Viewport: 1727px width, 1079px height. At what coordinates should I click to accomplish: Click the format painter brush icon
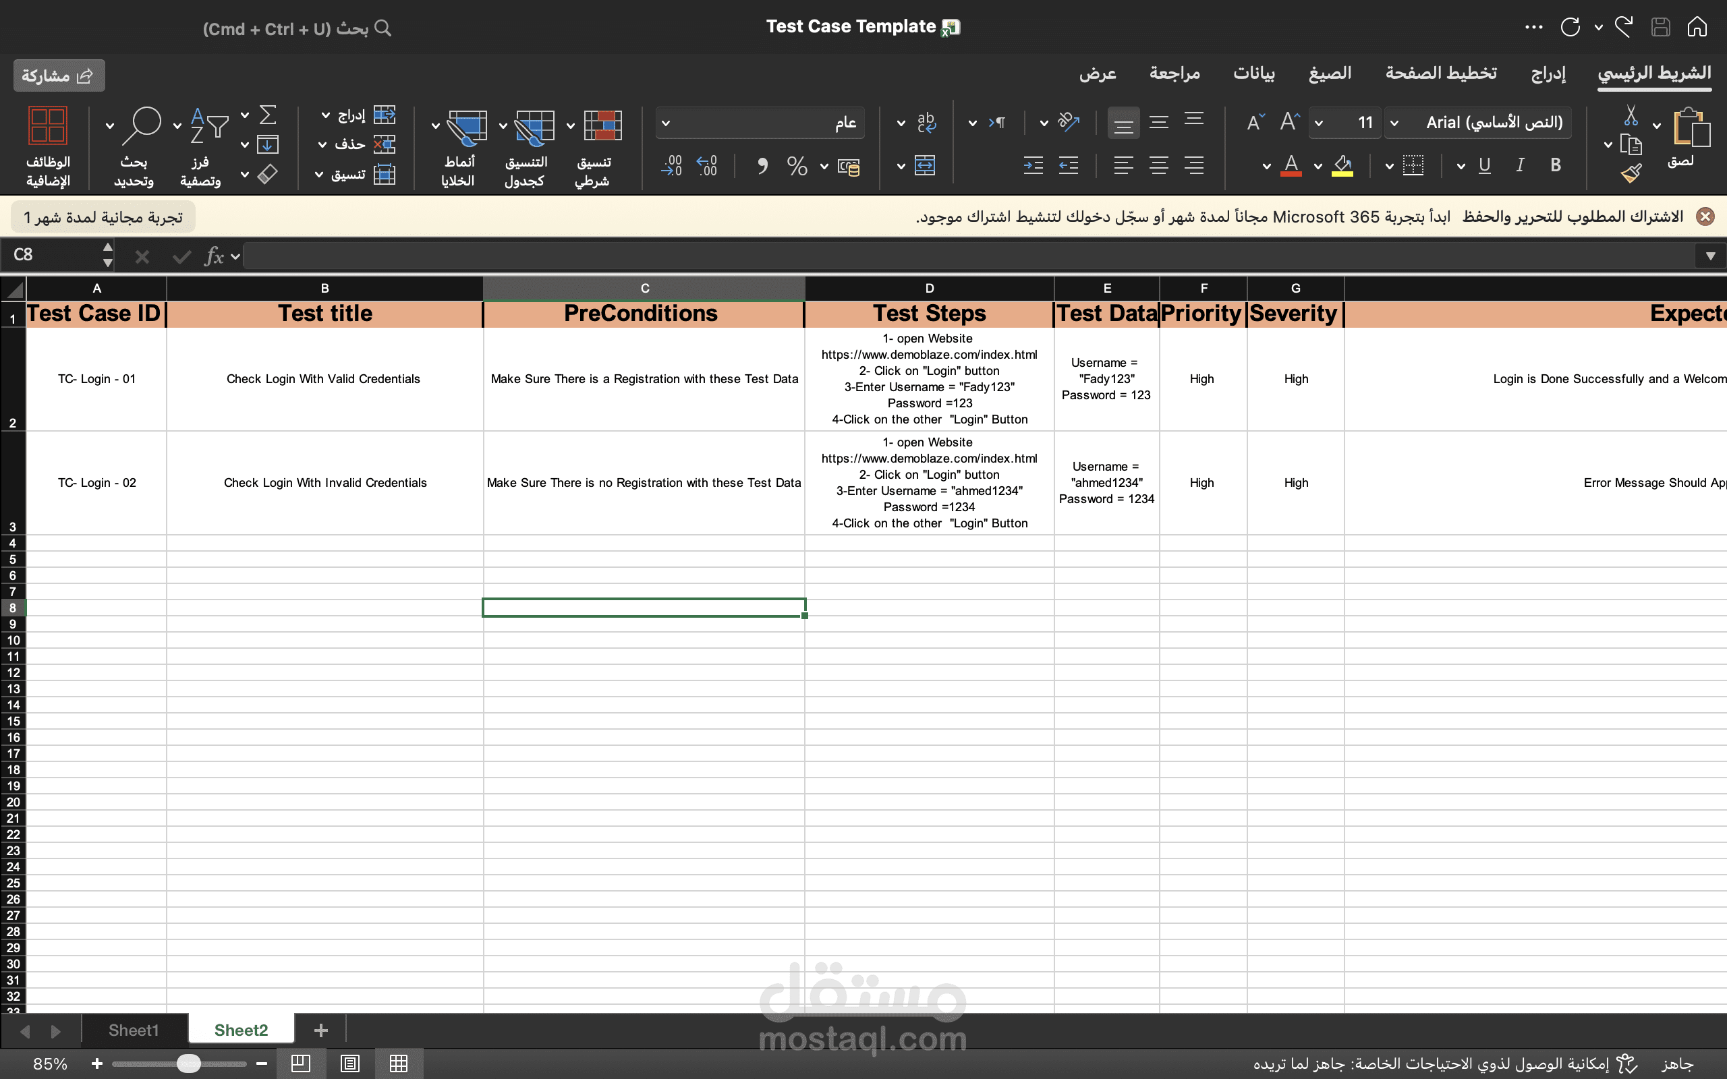(x=1631, y=173)
